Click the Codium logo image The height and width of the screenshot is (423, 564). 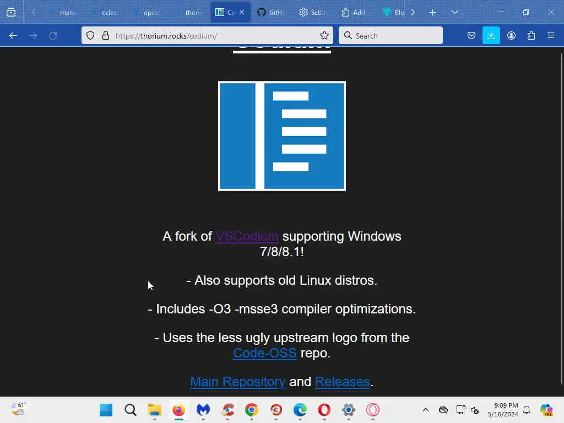tap(282, 136)
